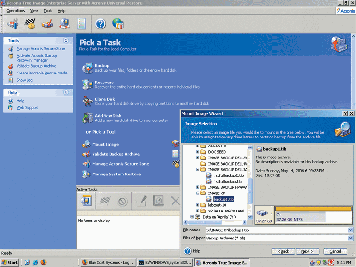
Task: Click the Web Support globe toolbar icon
Action: click(x=118, y=24)
